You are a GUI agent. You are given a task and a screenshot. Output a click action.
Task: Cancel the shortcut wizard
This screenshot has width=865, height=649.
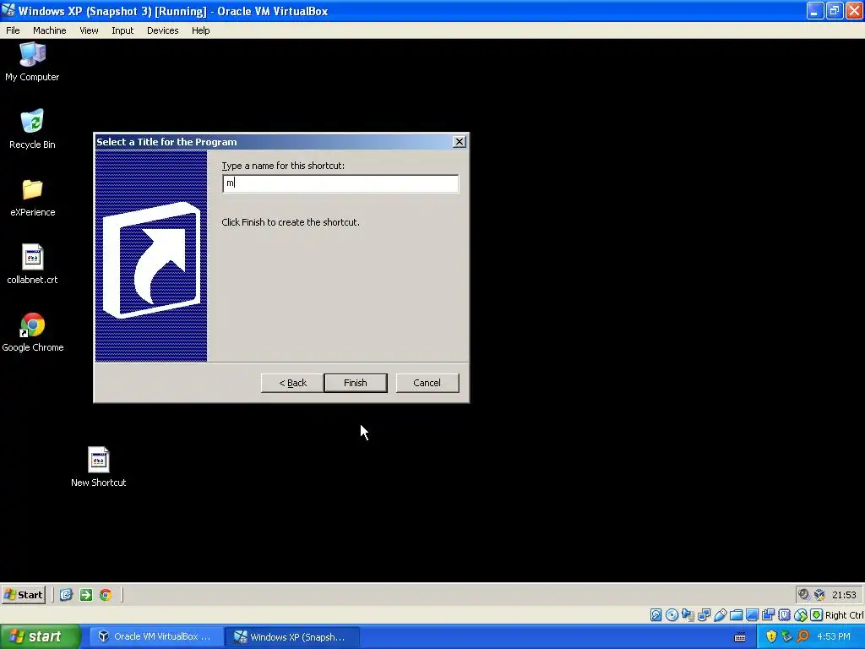427,383
